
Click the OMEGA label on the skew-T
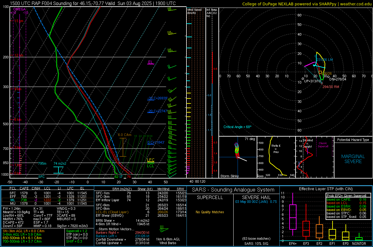coord(20,9)
